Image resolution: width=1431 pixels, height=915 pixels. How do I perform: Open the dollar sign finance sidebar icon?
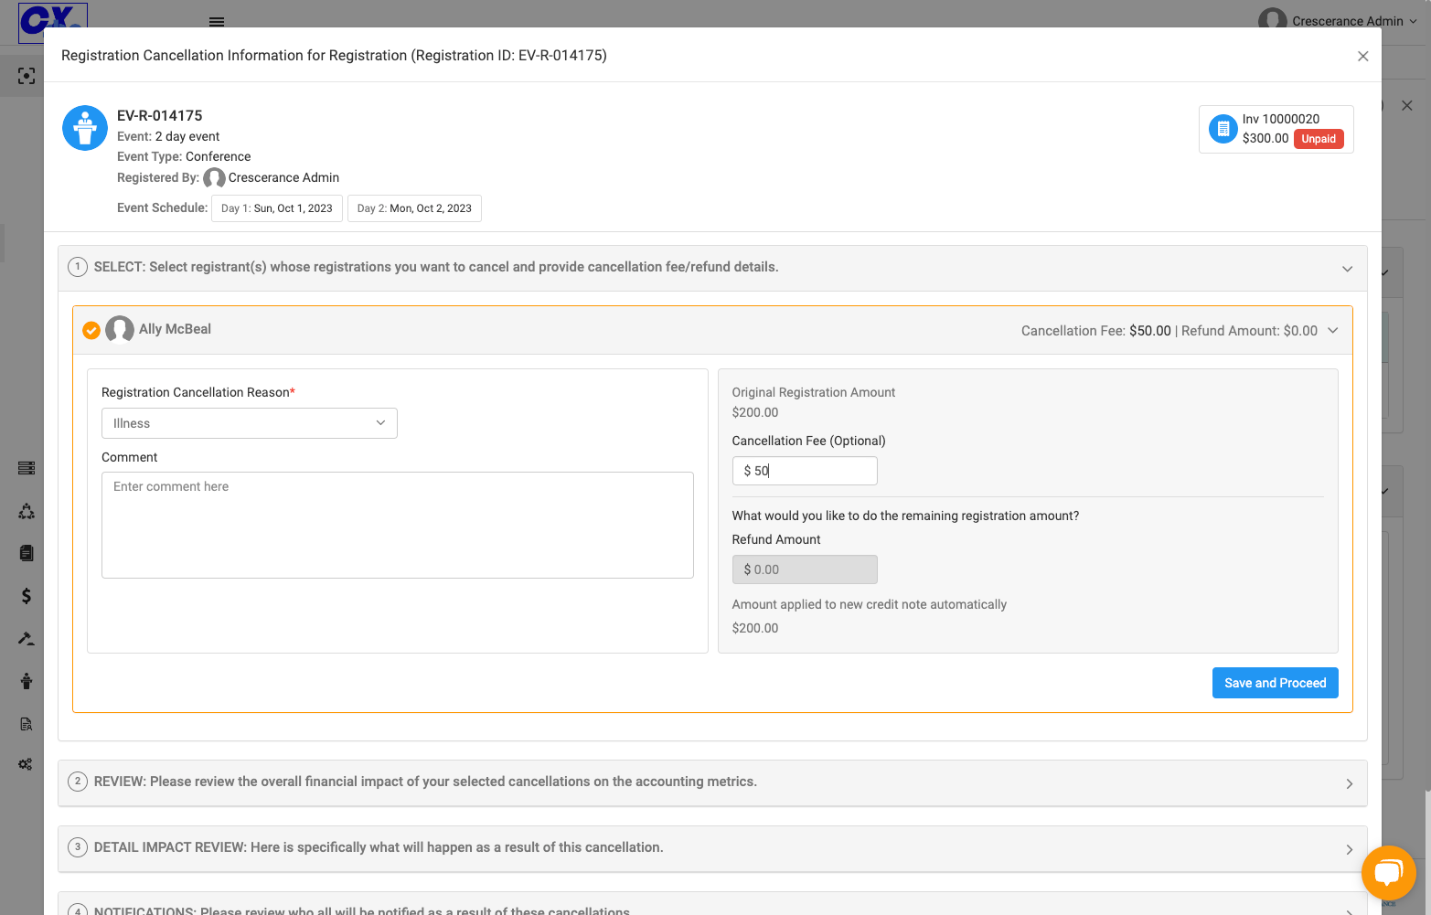27,596
